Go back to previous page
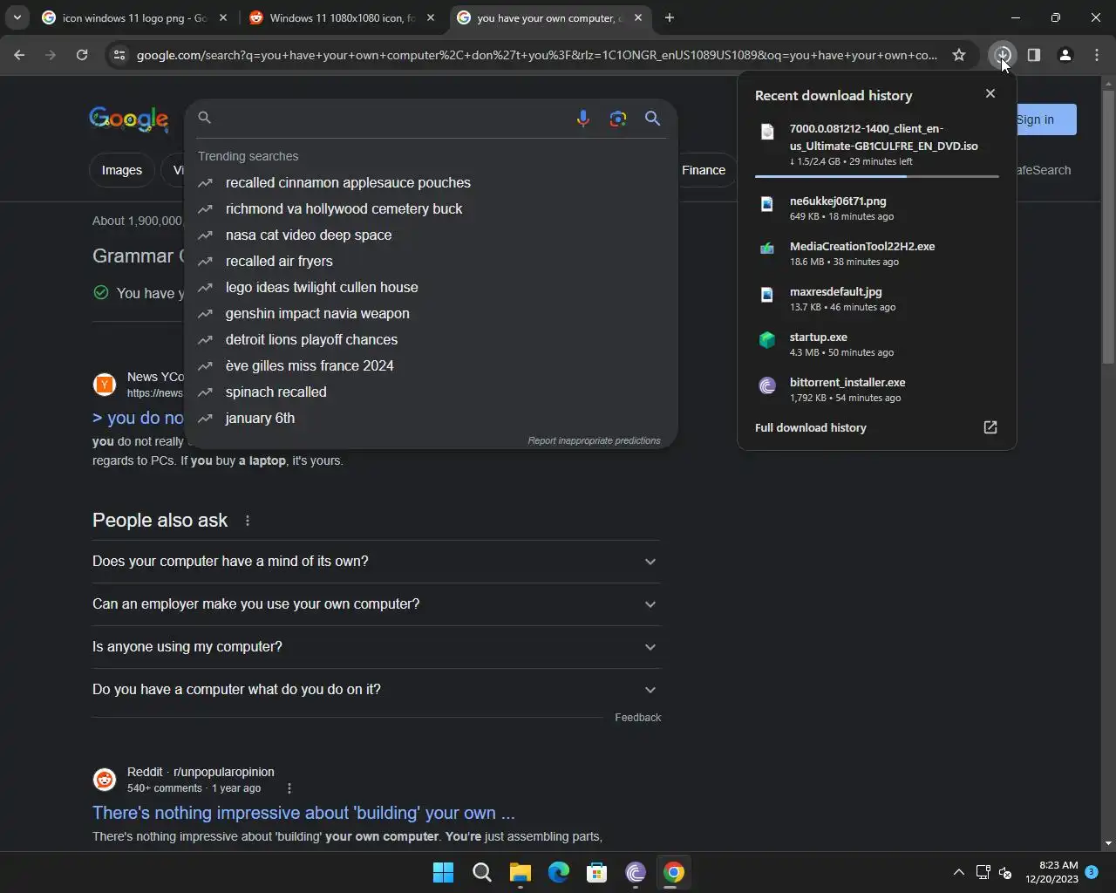The image size is (1116, 893). pos(19,55)
